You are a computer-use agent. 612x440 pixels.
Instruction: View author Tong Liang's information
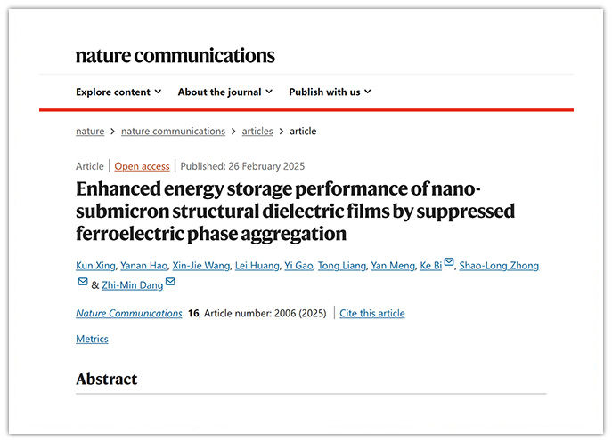click(x=341, y=266)
